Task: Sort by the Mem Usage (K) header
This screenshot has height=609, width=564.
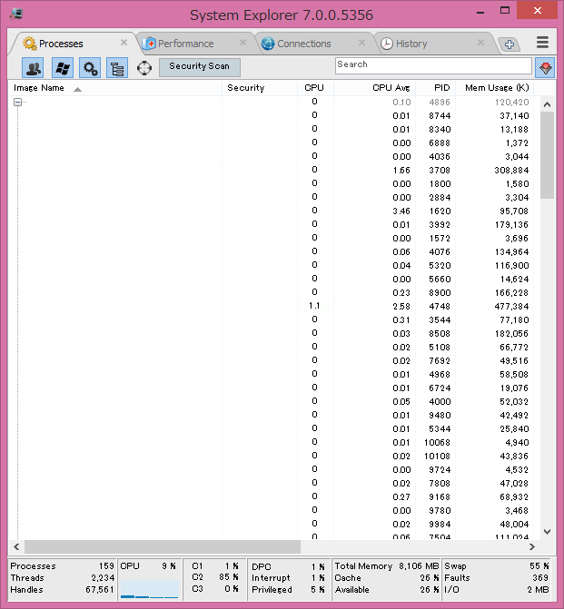Action: (495, 88)
